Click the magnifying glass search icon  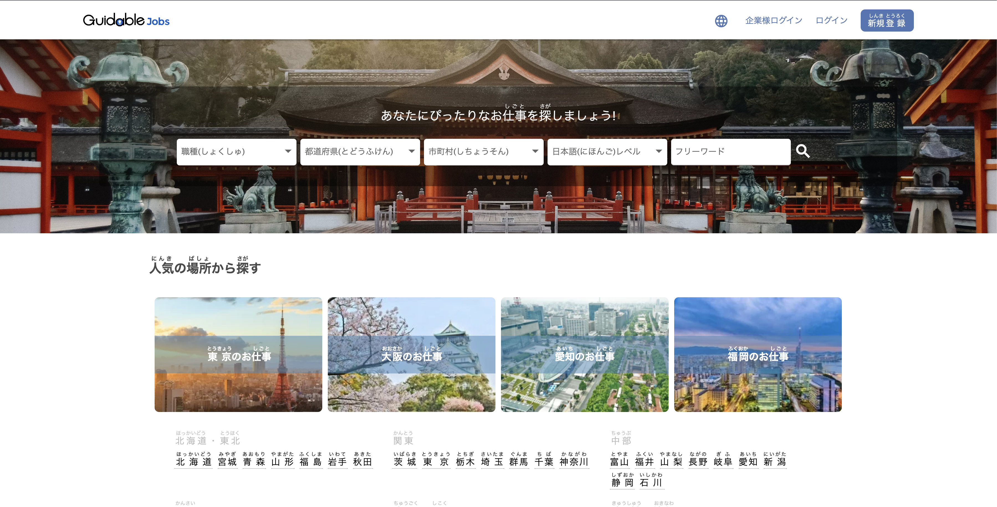click(x=802, y=151)
